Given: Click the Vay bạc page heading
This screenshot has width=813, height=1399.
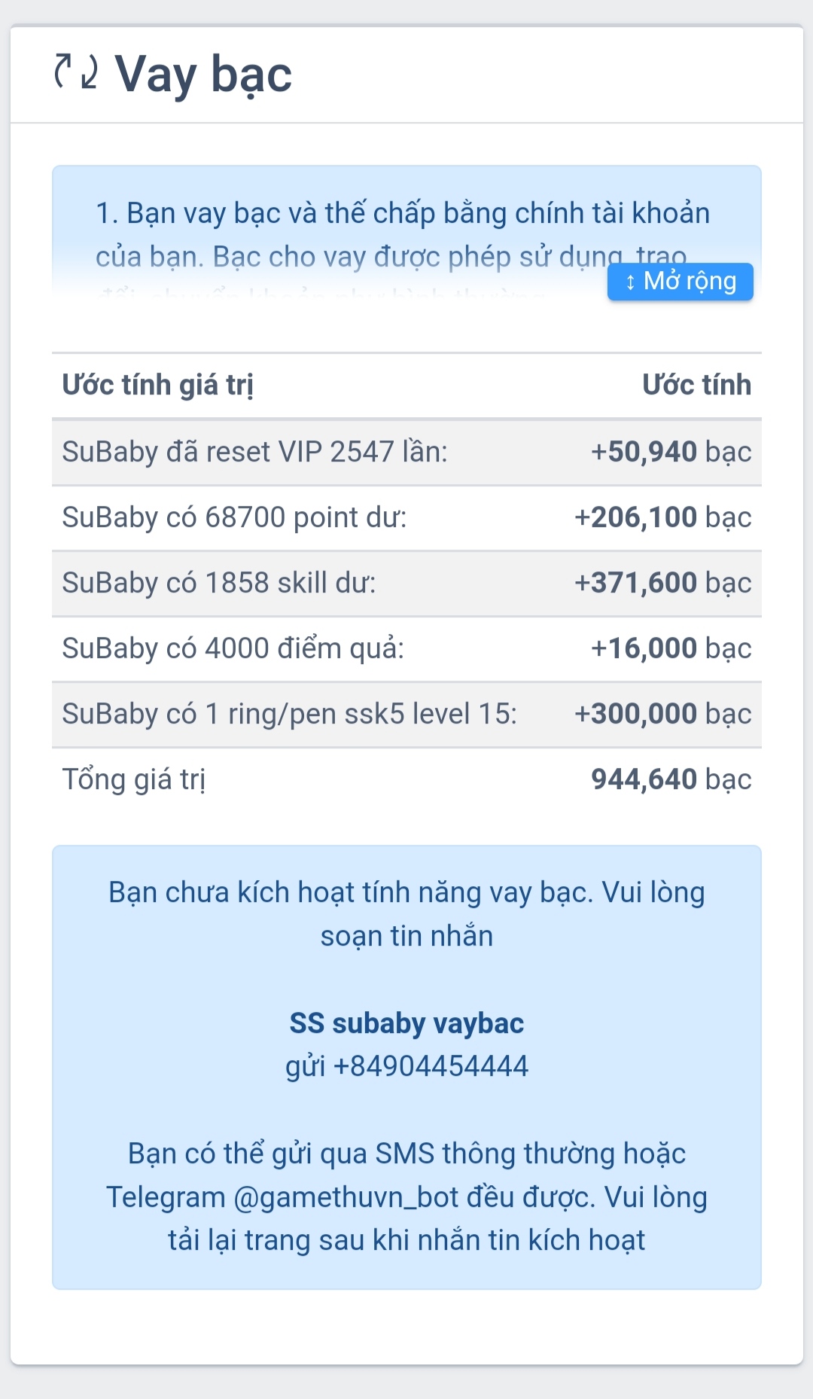Looking at the screenshot, I should (203, 75).
